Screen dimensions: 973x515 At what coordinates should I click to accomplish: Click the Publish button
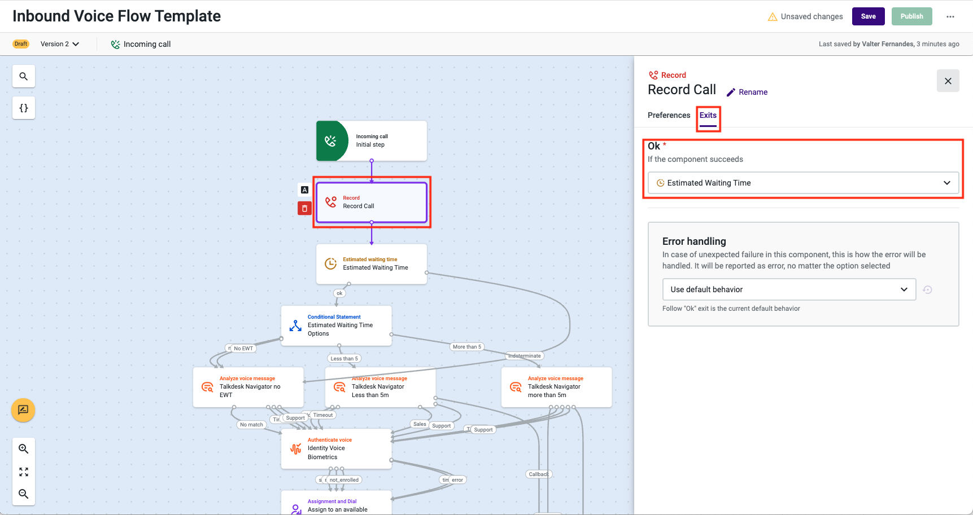point(912,16)
